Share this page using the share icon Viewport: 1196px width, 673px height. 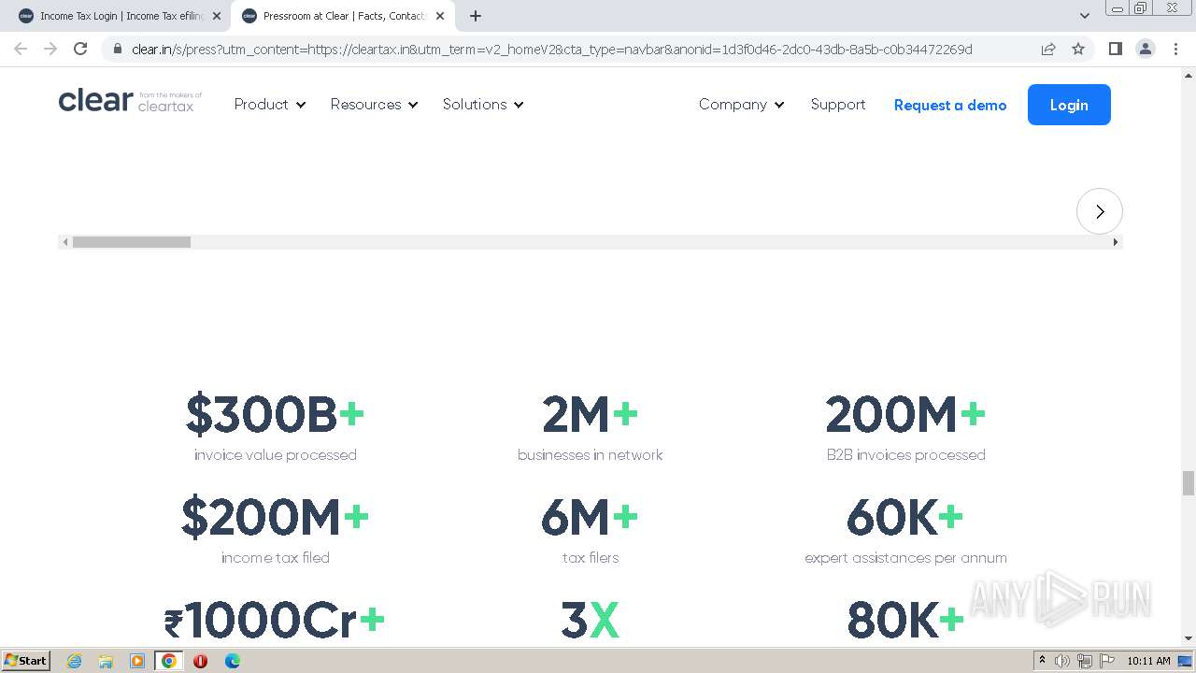tap(1048, 49)
